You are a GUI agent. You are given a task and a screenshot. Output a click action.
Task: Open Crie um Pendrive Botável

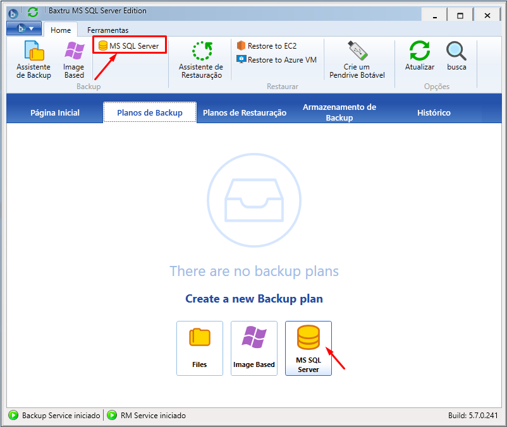(357, 60)
